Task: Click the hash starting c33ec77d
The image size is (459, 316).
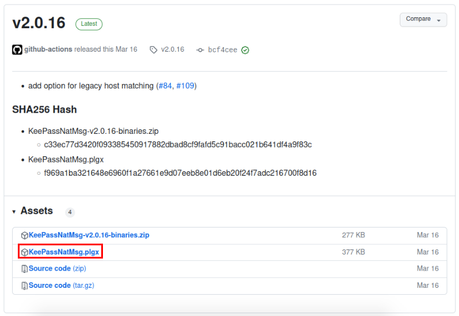Action: 178,145
